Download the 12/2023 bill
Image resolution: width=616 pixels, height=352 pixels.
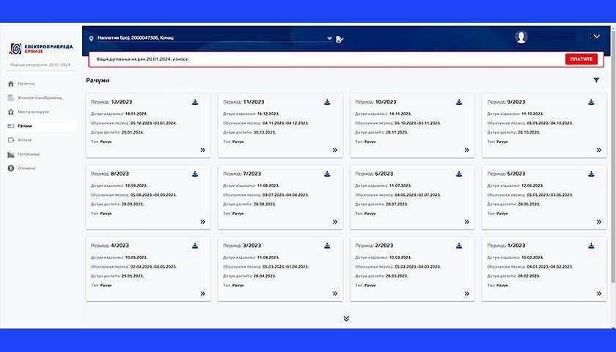tap(195, 102)
